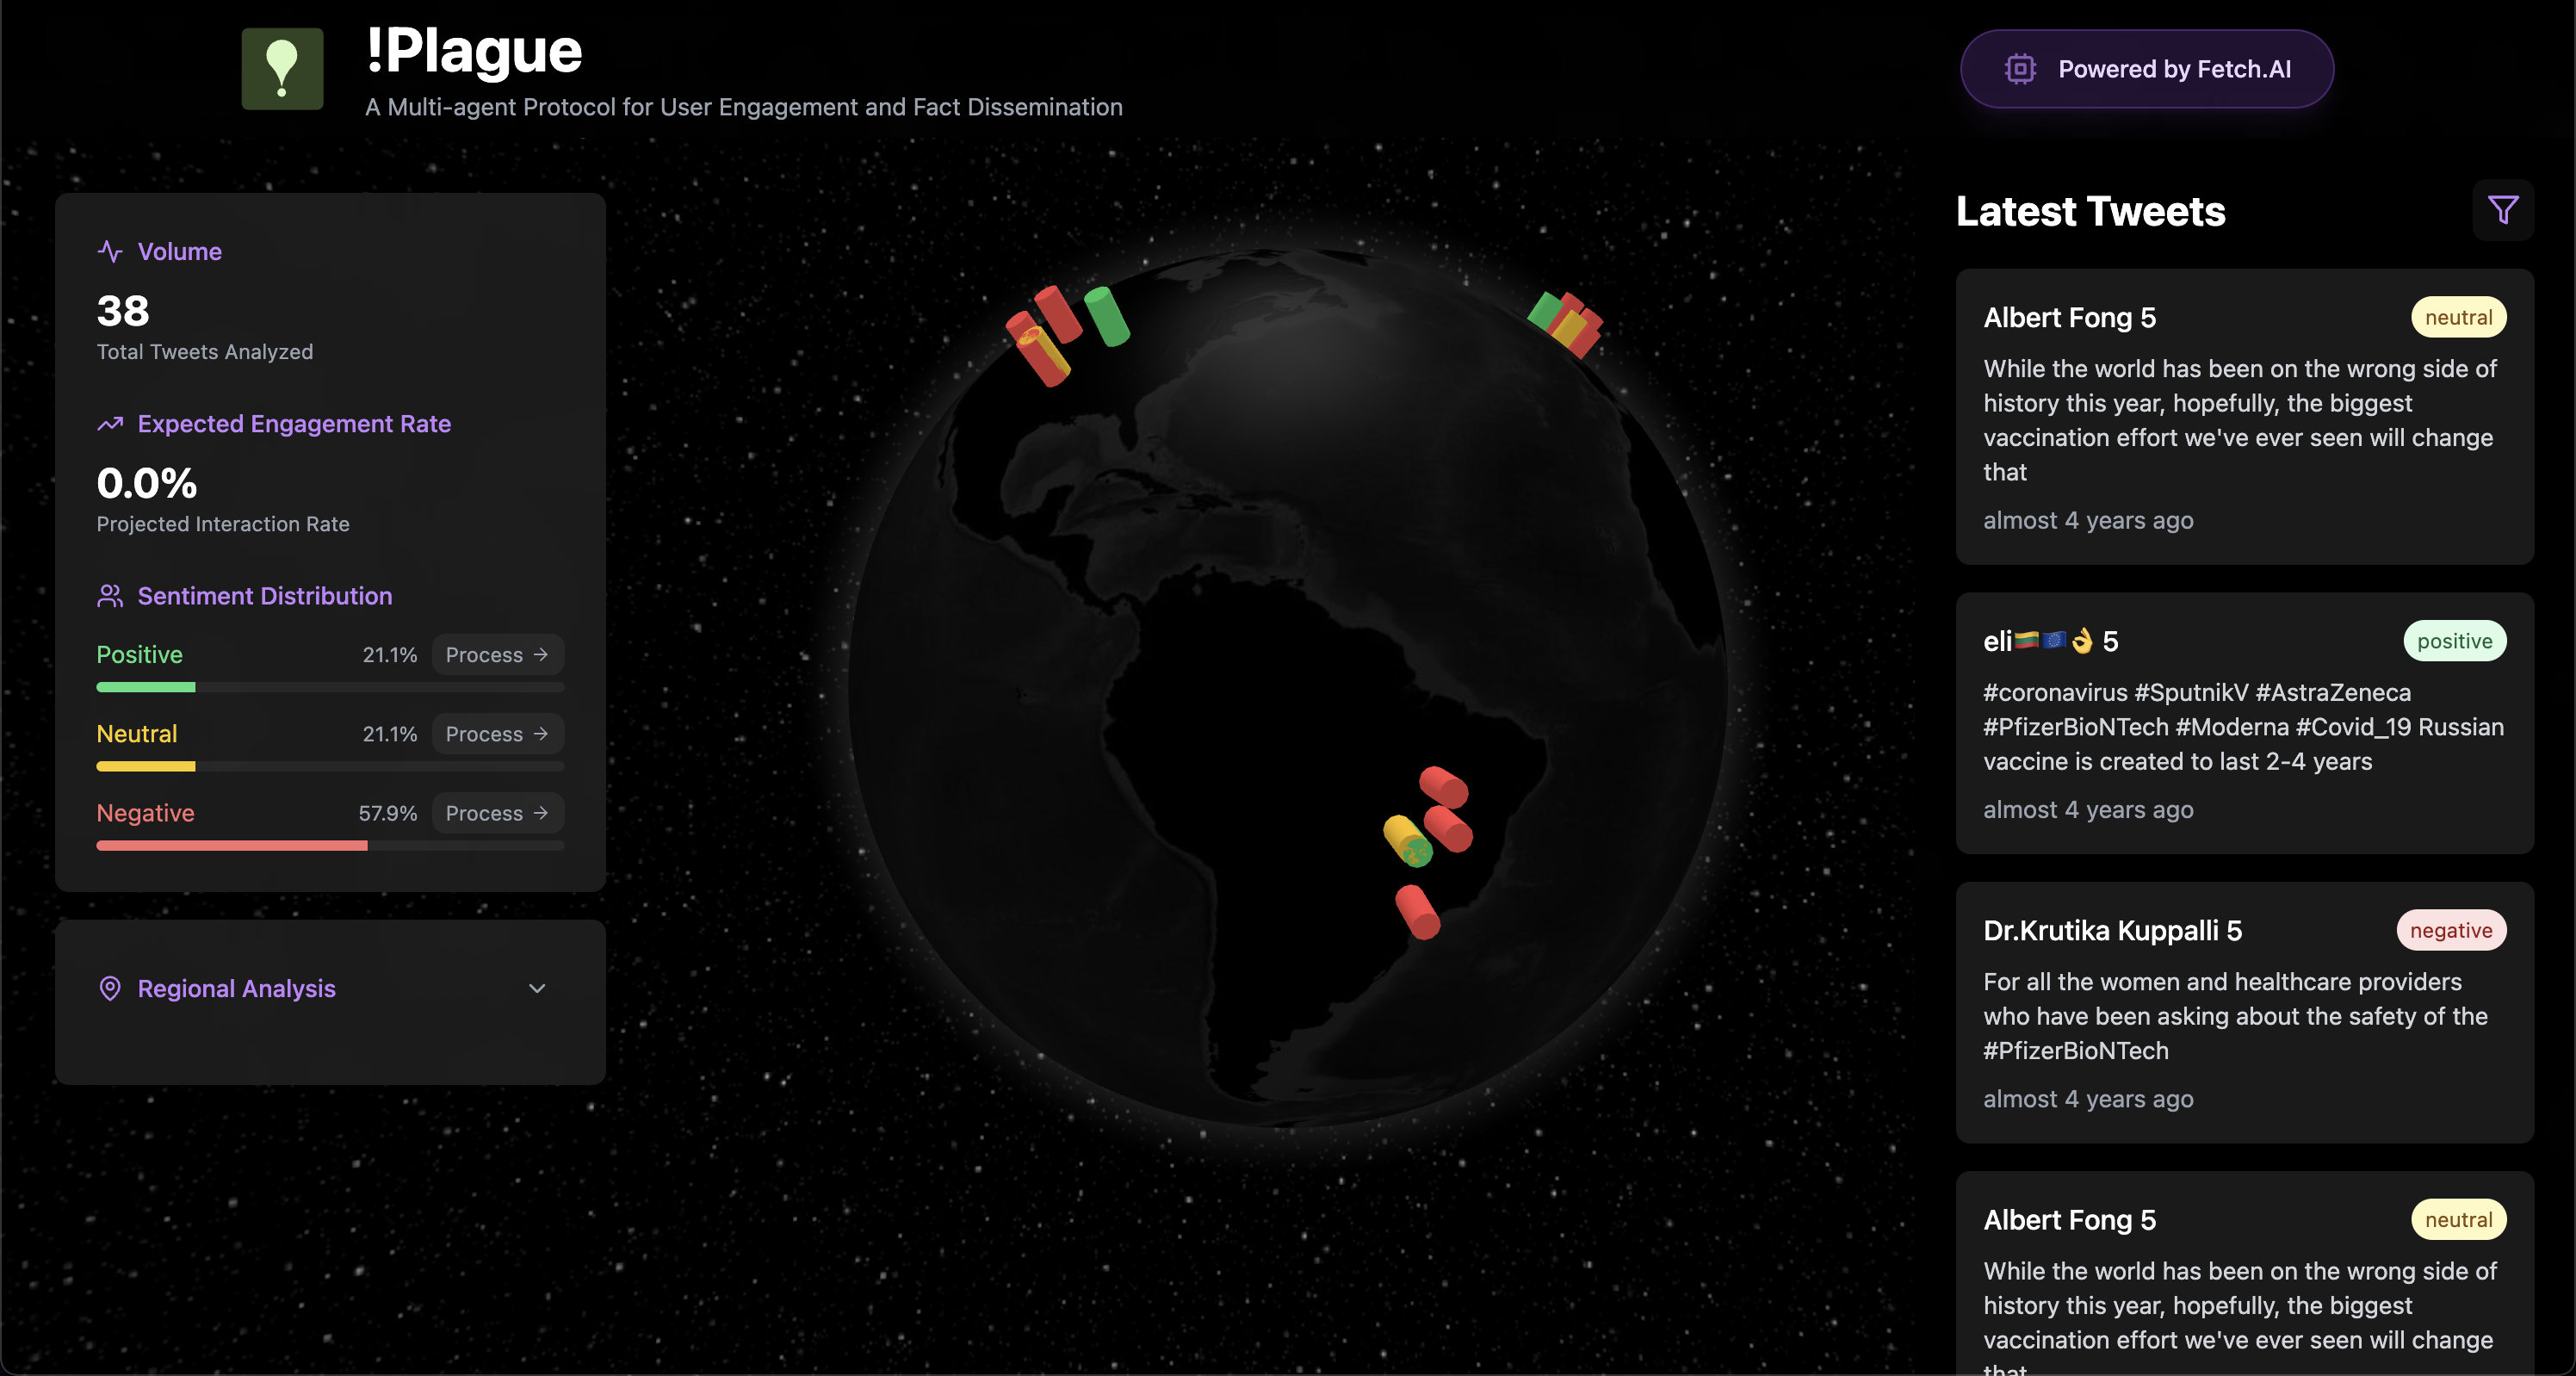Open the Regional Analysis section header
This screenshot has width=2576, height=1376.
tap(237, 988)
